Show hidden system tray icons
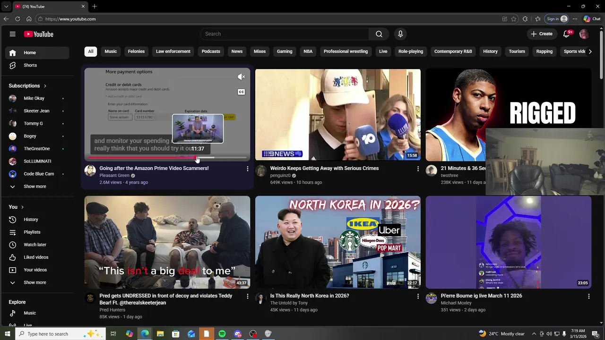 pos(534,334)
